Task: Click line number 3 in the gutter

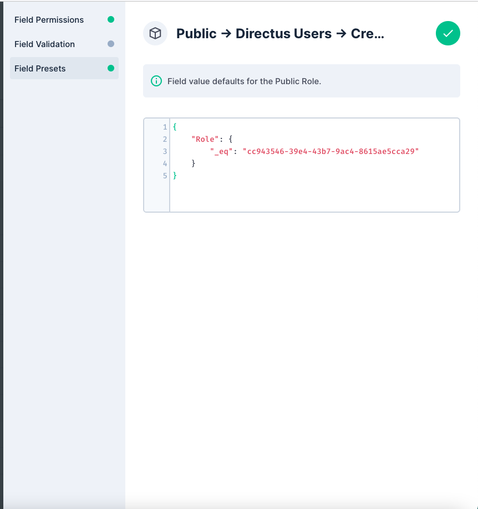Action: coord(165,152)
